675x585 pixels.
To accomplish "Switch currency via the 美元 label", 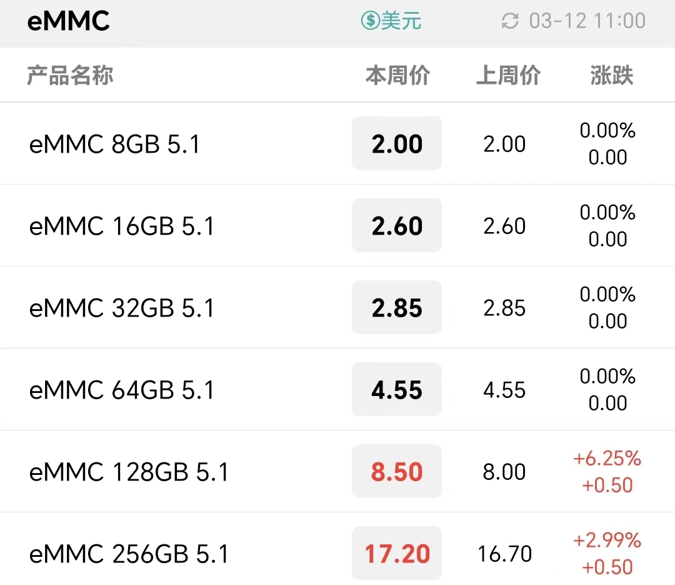I will [x=401, y=21].
